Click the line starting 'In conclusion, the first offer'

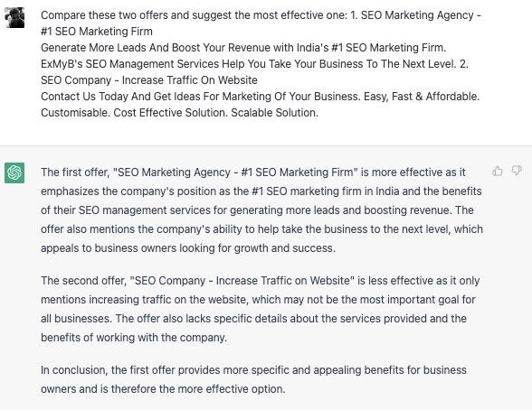tap(253, 370)
